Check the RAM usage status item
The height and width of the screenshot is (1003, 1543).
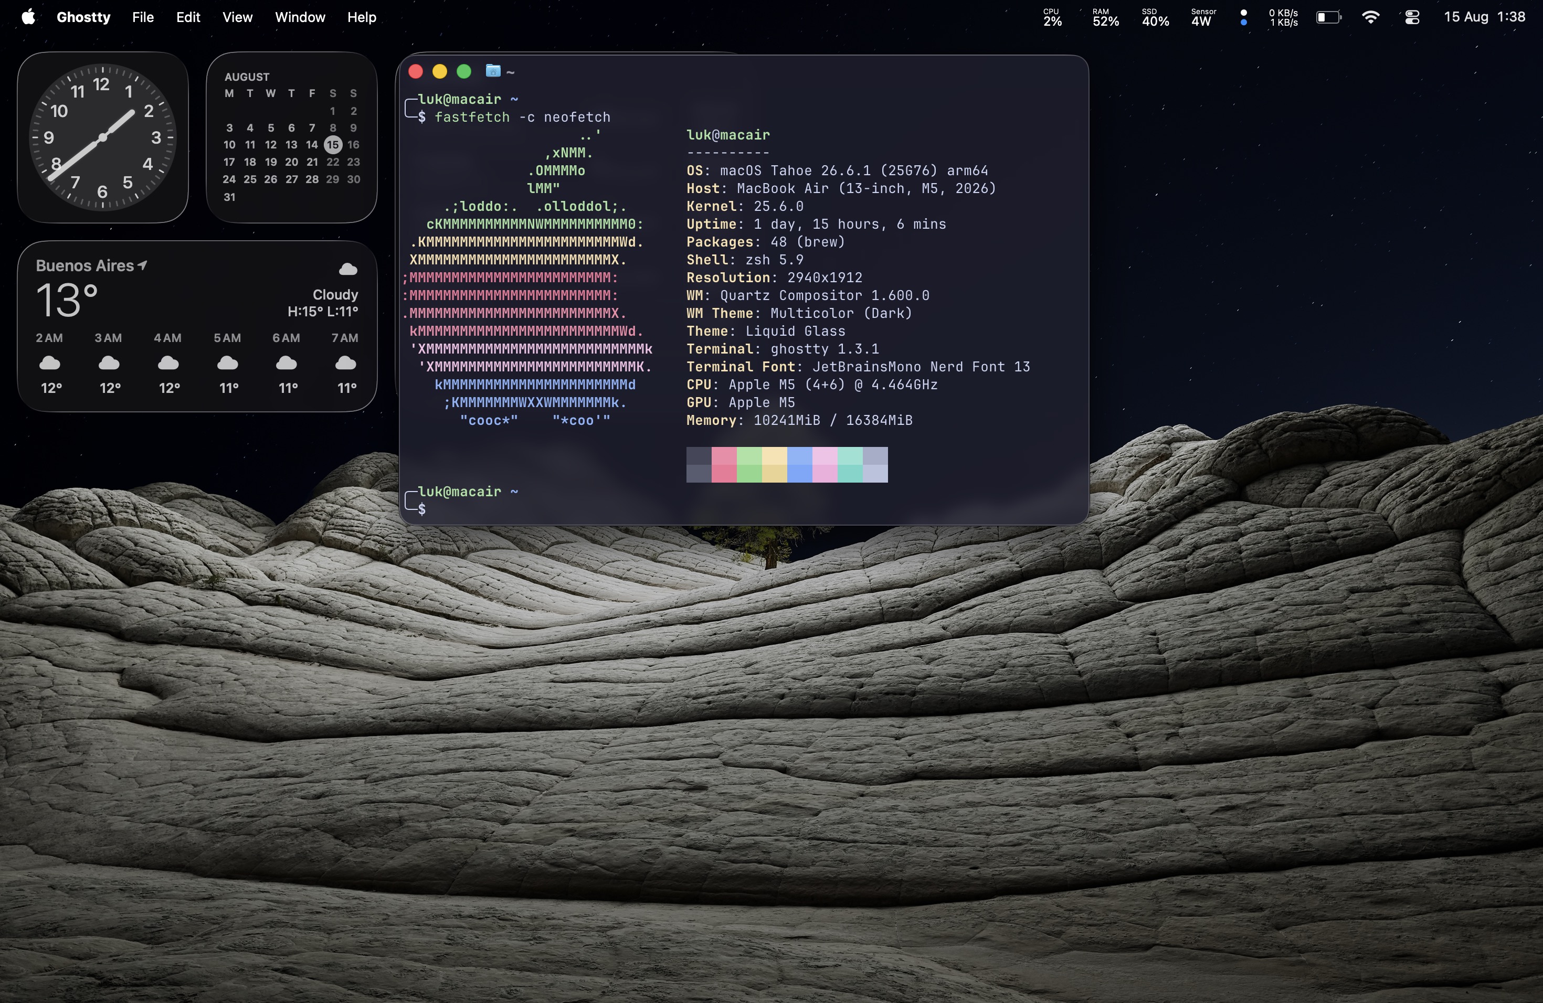(1105, 17)
